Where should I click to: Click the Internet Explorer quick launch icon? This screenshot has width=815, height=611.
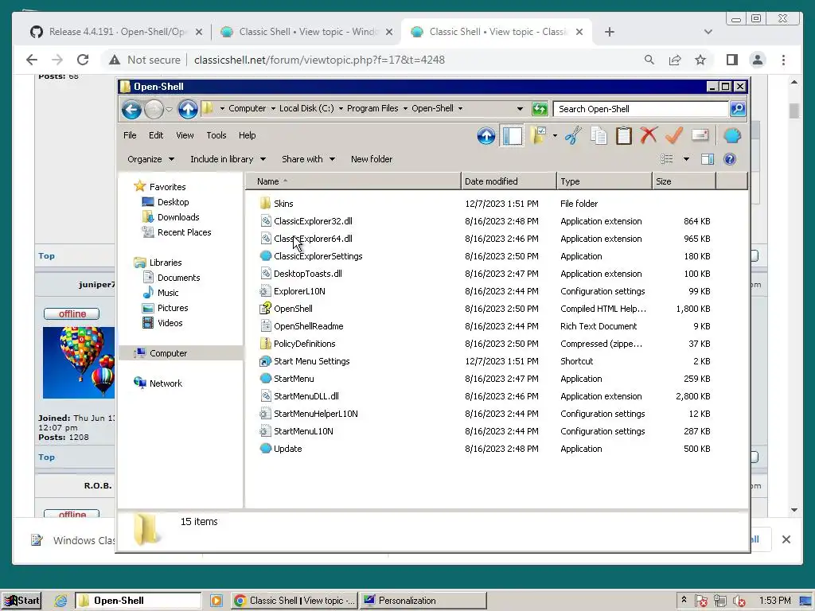(60, 601)
